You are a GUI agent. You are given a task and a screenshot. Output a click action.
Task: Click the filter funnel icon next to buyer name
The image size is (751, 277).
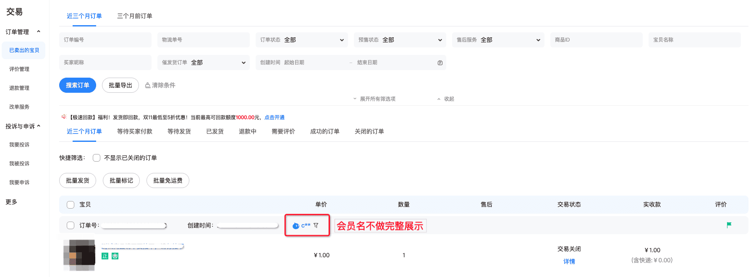tap(316, 226)
